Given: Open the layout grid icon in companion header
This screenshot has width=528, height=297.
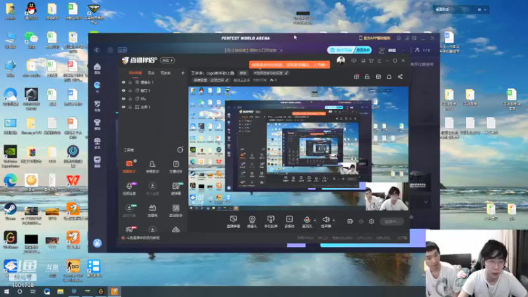Looking at the screenshot, I should 378,77.
